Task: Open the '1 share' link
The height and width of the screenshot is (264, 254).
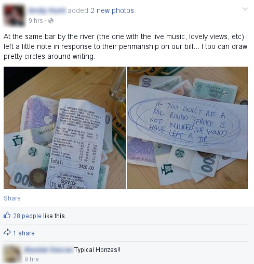Action: click(24, 233)
